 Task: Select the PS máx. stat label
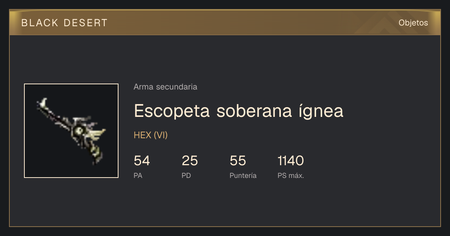coord(291,176)
